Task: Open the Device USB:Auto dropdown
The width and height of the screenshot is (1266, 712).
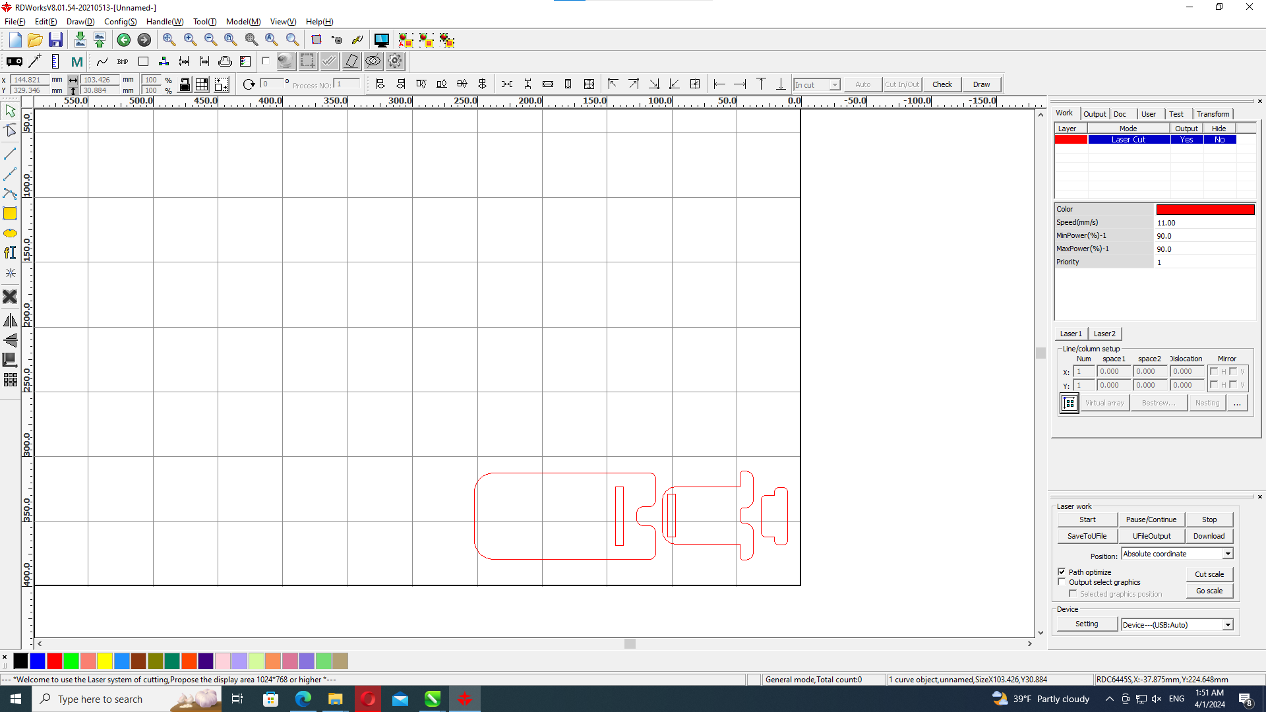Action: [1228, 625]
